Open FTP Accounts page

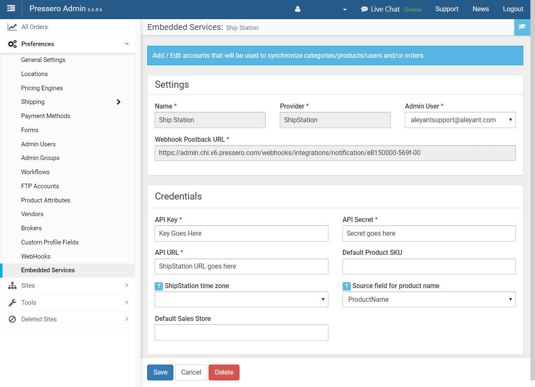pyautogui.click(x=40, y=186)
